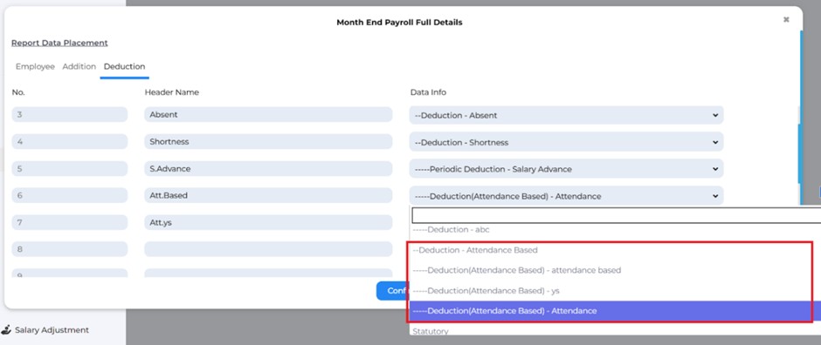Screen dimensions: 821x345
Task: Click the S.Advance header name field
Action: coord(268,169)
